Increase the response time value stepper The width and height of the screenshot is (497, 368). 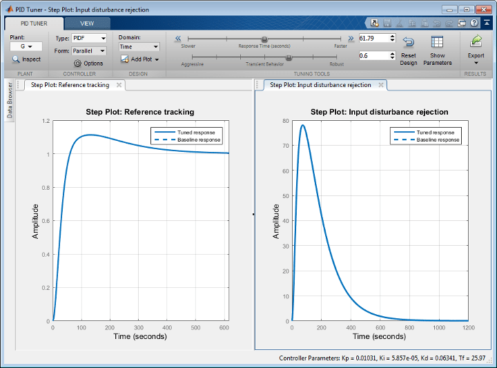[x=392, y=36]
